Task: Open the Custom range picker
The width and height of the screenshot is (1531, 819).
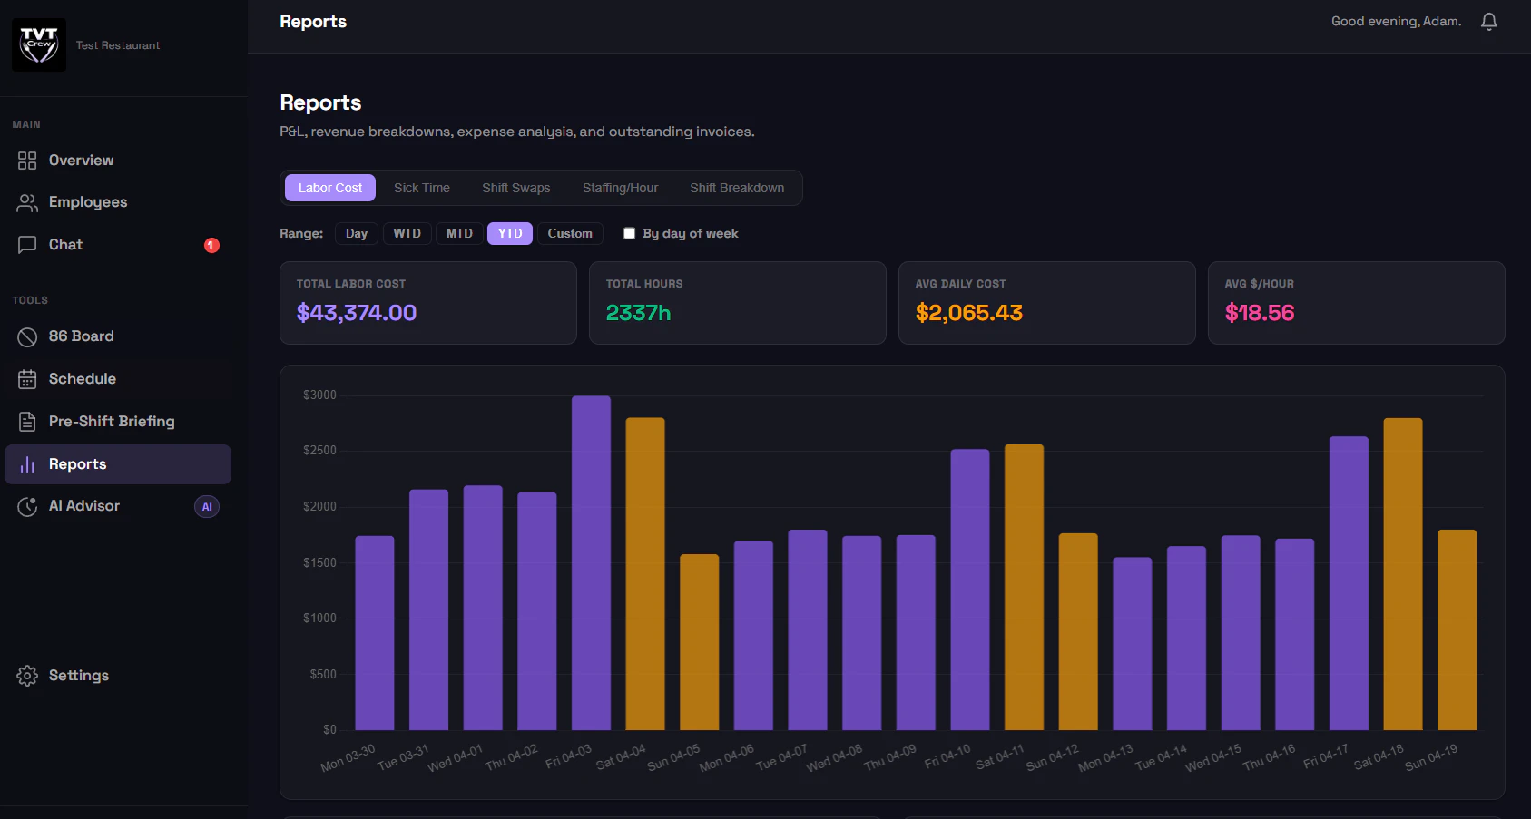Action: pyautogui.click(x=570, y=233)
